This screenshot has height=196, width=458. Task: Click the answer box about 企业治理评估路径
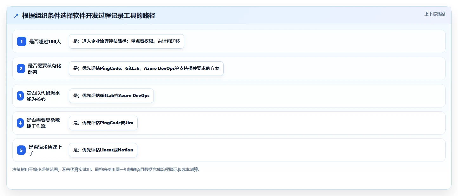click(x=127, y=41)
